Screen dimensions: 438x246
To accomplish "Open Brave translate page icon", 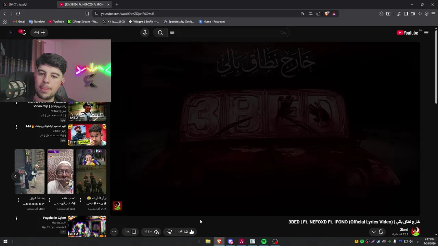I will click(302, 14).
